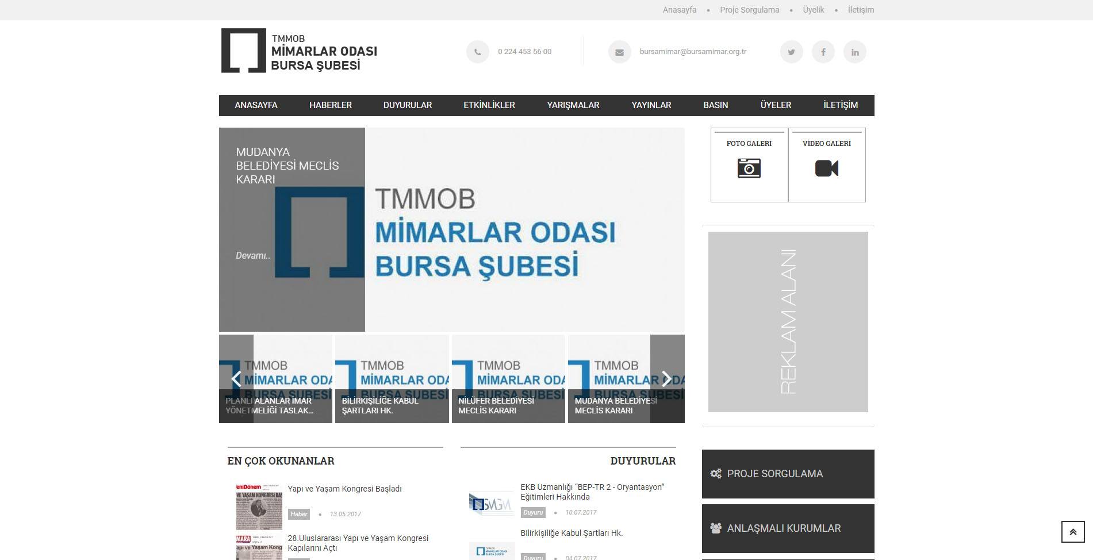Click the email address bursamimar@bursamimar.org.tr
The image size is (1093, 560).
(x=693, y=51)
